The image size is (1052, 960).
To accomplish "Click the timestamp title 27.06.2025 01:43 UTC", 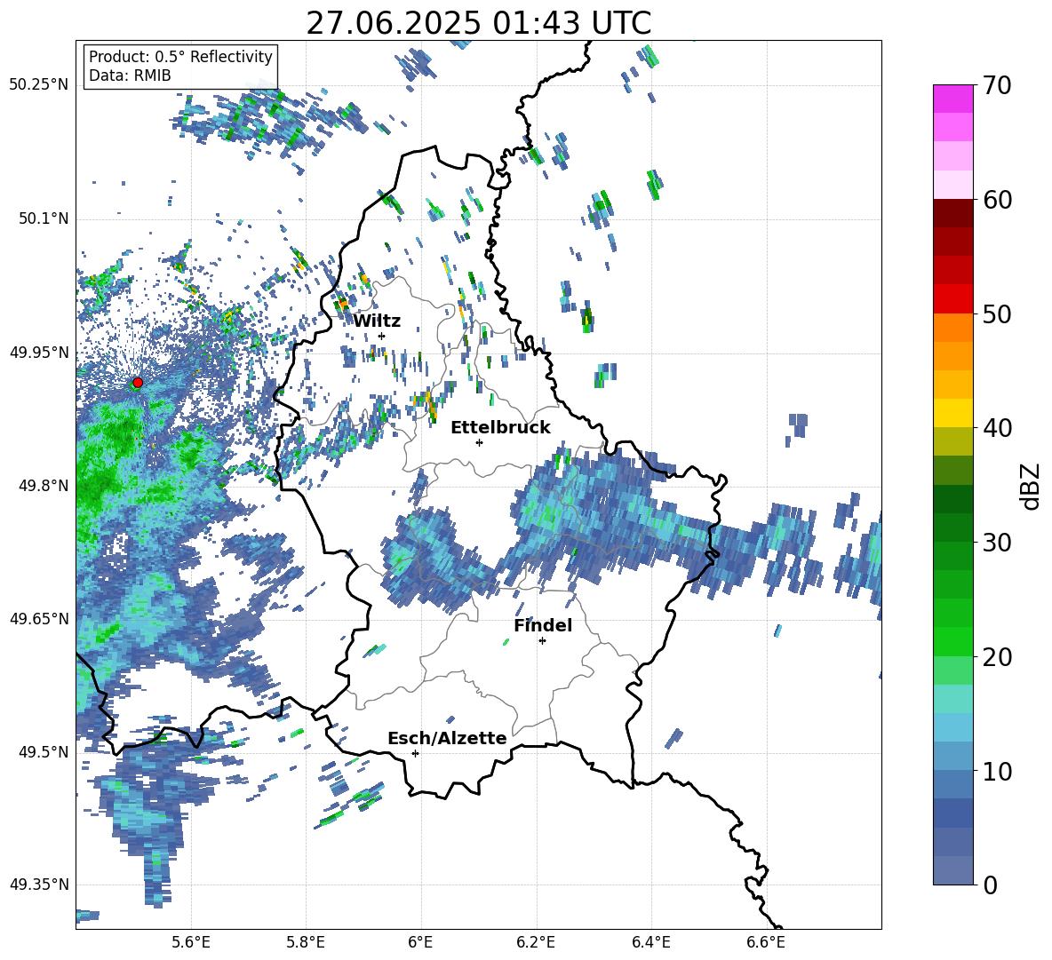I will click(479, 23).
